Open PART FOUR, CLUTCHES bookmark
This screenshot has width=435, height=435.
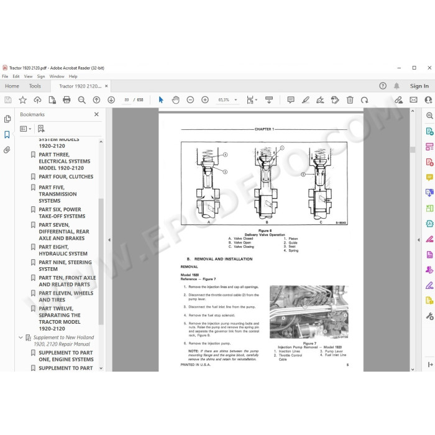[x=66, y=176]
